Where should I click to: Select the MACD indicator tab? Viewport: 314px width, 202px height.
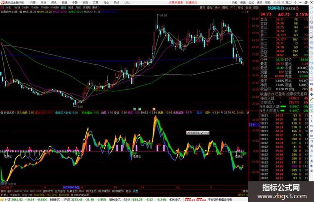coord(18,191)
